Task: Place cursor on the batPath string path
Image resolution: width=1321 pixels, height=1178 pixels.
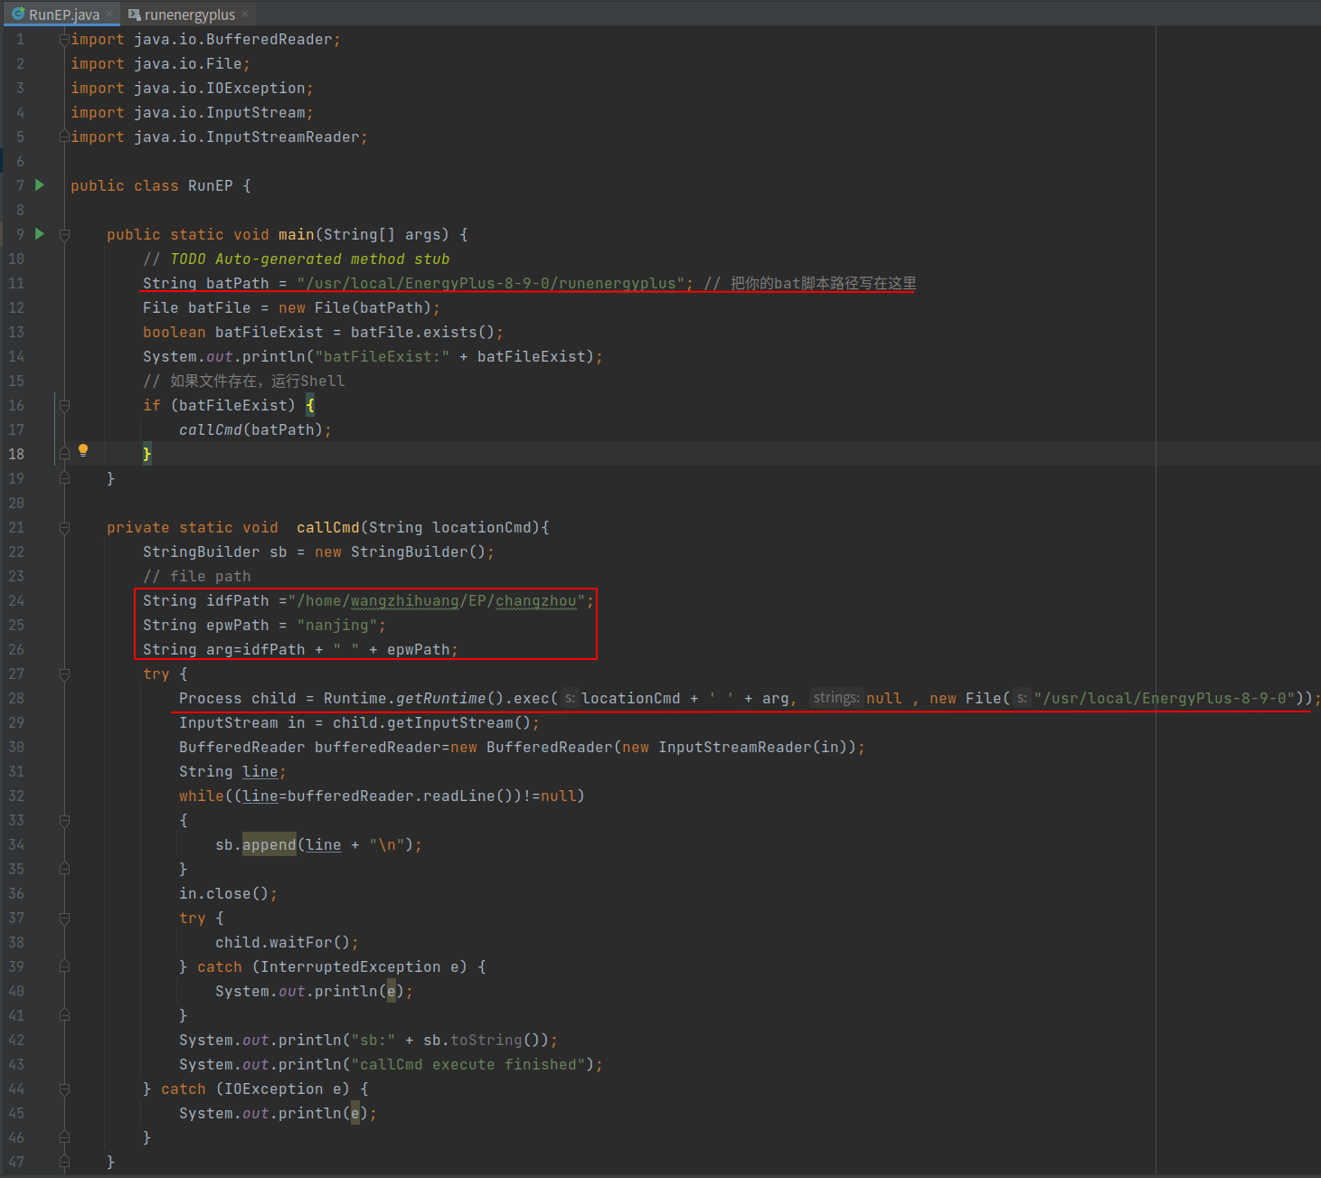Action: (x=490, y=283)
